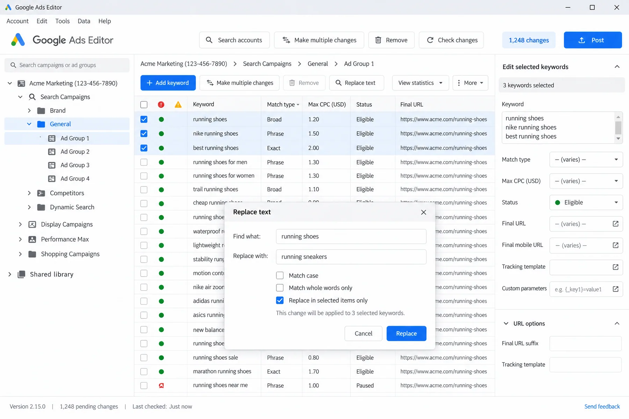Open the Status Eligible dropdown

(x=586, y=203)
